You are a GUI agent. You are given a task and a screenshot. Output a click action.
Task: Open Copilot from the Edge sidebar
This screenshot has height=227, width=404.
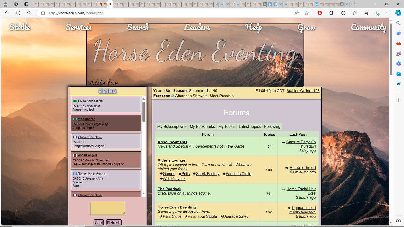point(398,13)
